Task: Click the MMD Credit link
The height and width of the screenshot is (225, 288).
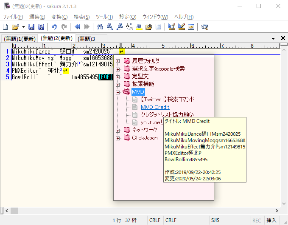Action: (155, 107)
